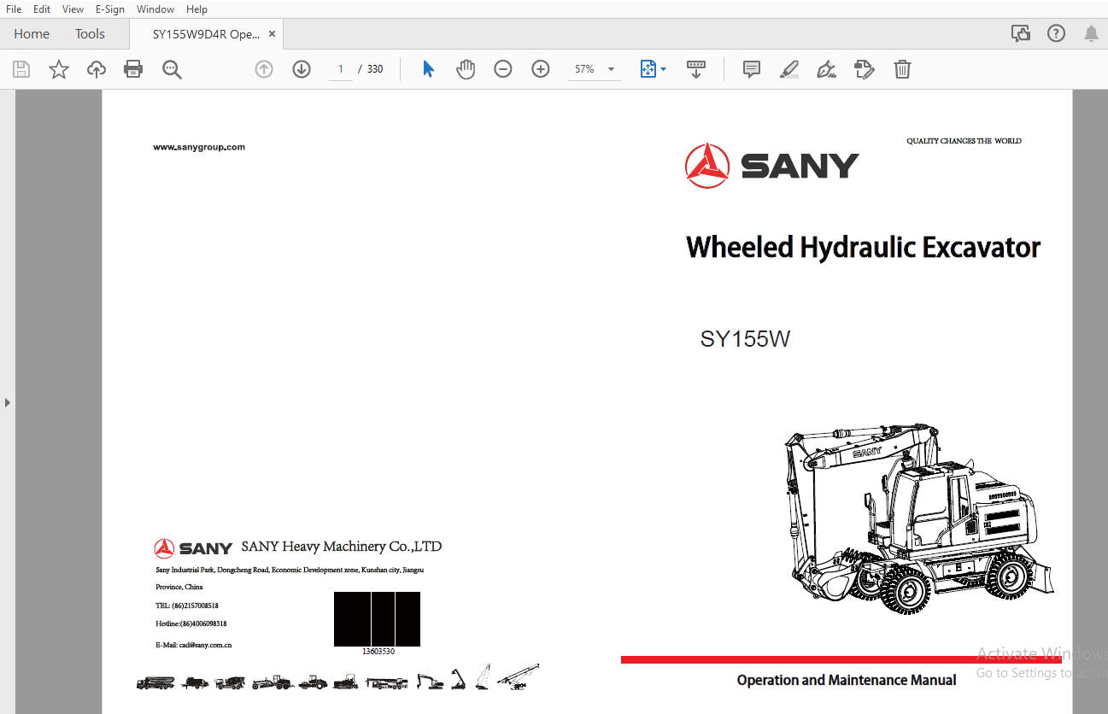This screenshot has height=714, width=1108.
Task: Click the excavator illustration
Action: tap(918, 518)
